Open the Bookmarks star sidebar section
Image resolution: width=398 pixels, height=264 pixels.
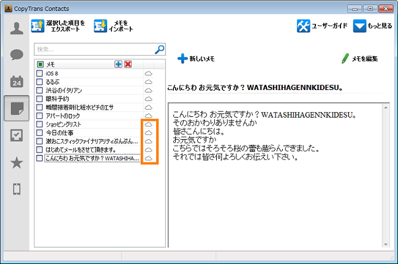click(x=17, y=162)
